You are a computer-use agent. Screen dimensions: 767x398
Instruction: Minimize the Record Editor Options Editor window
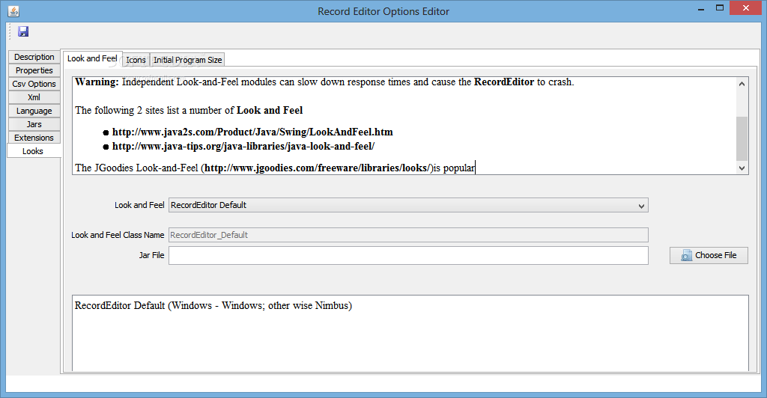coord(701,9)
